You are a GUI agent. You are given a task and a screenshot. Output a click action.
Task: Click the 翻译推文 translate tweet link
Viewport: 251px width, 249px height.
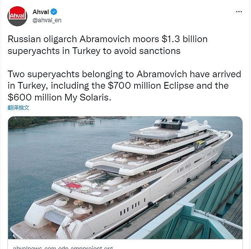18,108
